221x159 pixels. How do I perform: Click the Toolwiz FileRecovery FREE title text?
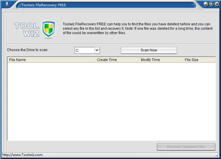(x=44, y=5)
